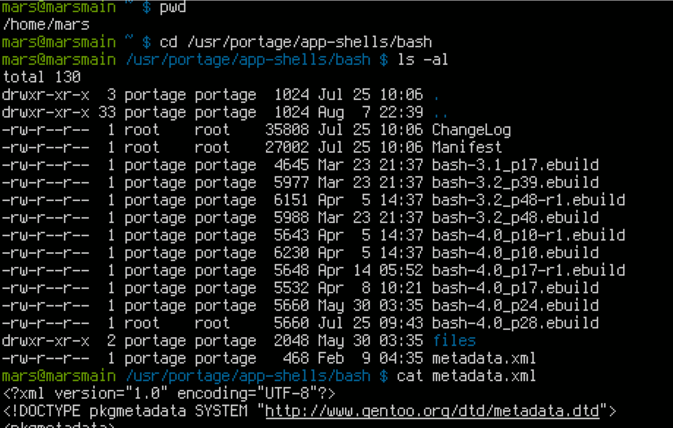The image size is (673, 428).
Task: Click bash-3.2_p48.ebuild filename
Action: [x=515, y=218]
